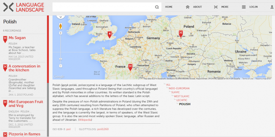Viewport: 275px width, 137px height.
Task: Click the home house icon
Action: (188, 7)
